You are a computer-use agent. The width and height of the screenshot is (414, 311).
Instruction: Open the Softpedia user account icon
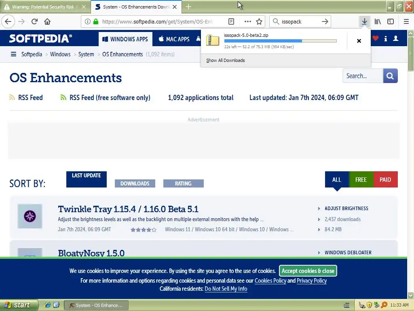(x=396, y=38)
